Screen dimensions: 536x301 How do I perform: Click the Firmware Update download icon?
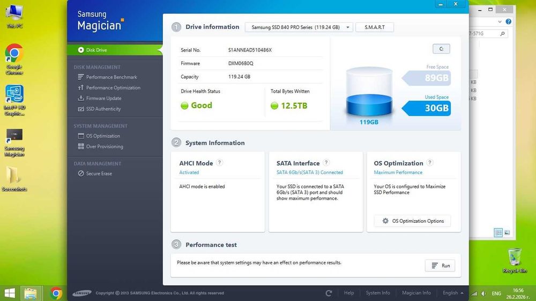tap(81, 99)
